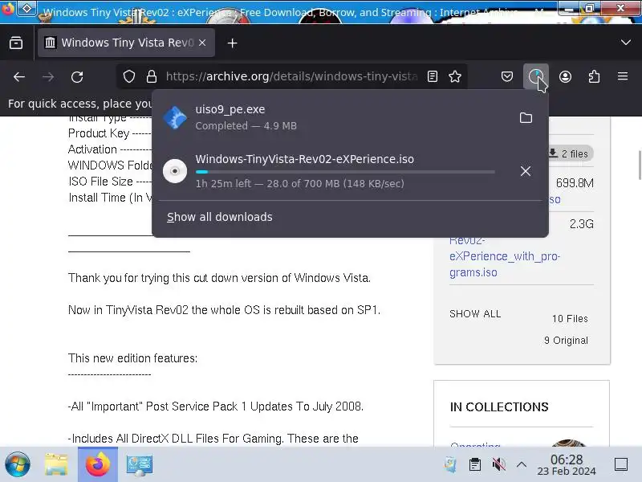View site security lock info
This screenshot has height=482, width=642.
pyautogui.click(x=152, y=76)
